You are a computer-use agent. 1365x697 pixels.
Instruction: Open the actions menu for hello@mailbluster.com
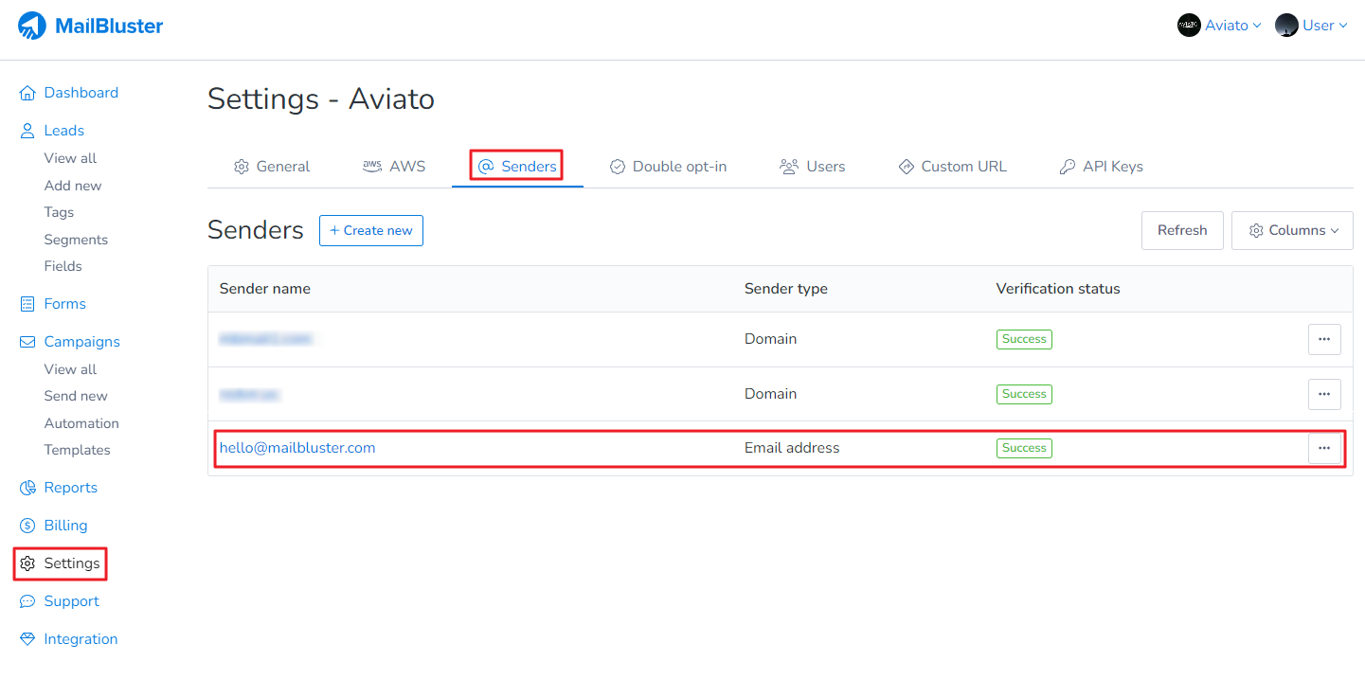pyautogui.click(x=1323, y=448)
